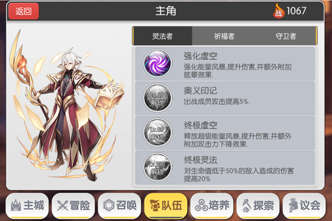The image size is (332, 221).
Task: Open the 冒险 crossed swords button
Action: click(73, 206)
